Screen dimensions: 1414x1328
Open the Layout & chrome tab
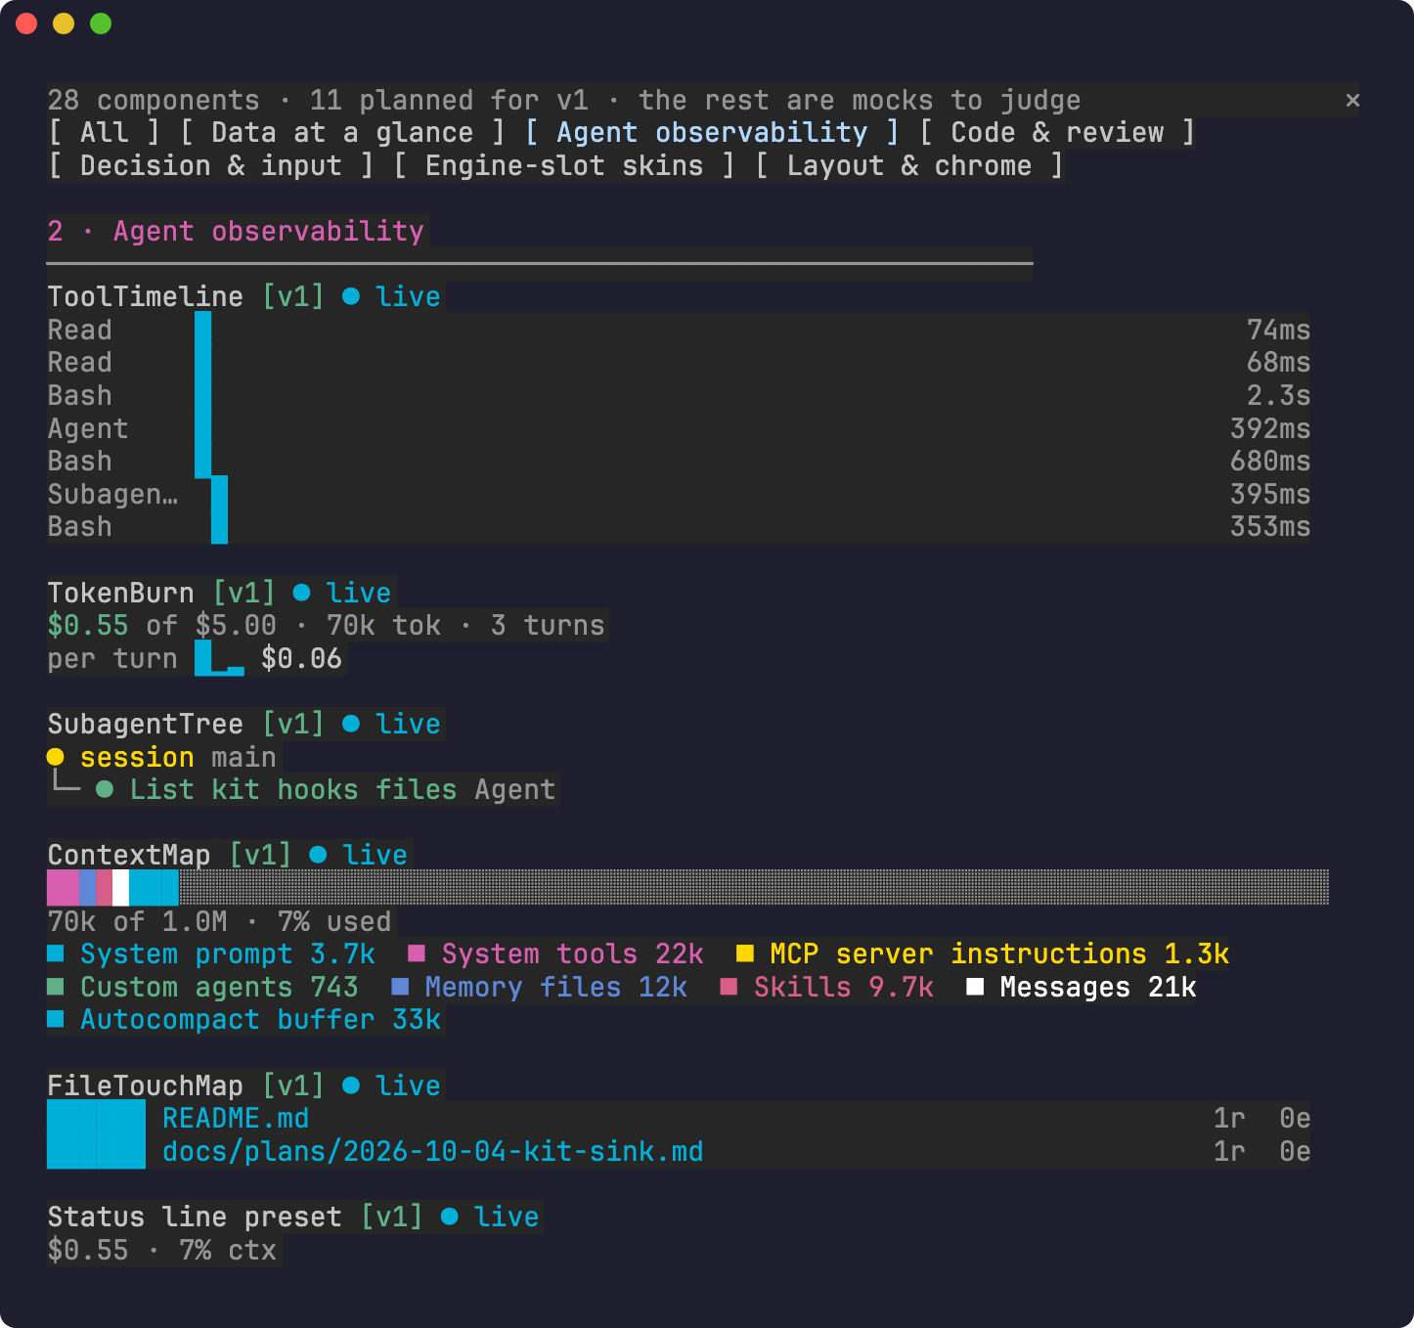909,166
